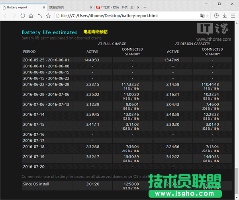
Task: Click period 2016-06-08 - 2016-06-15
Action: coord(46,72)
